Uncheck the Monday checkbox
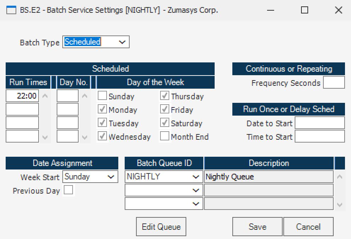 (102, 110)
